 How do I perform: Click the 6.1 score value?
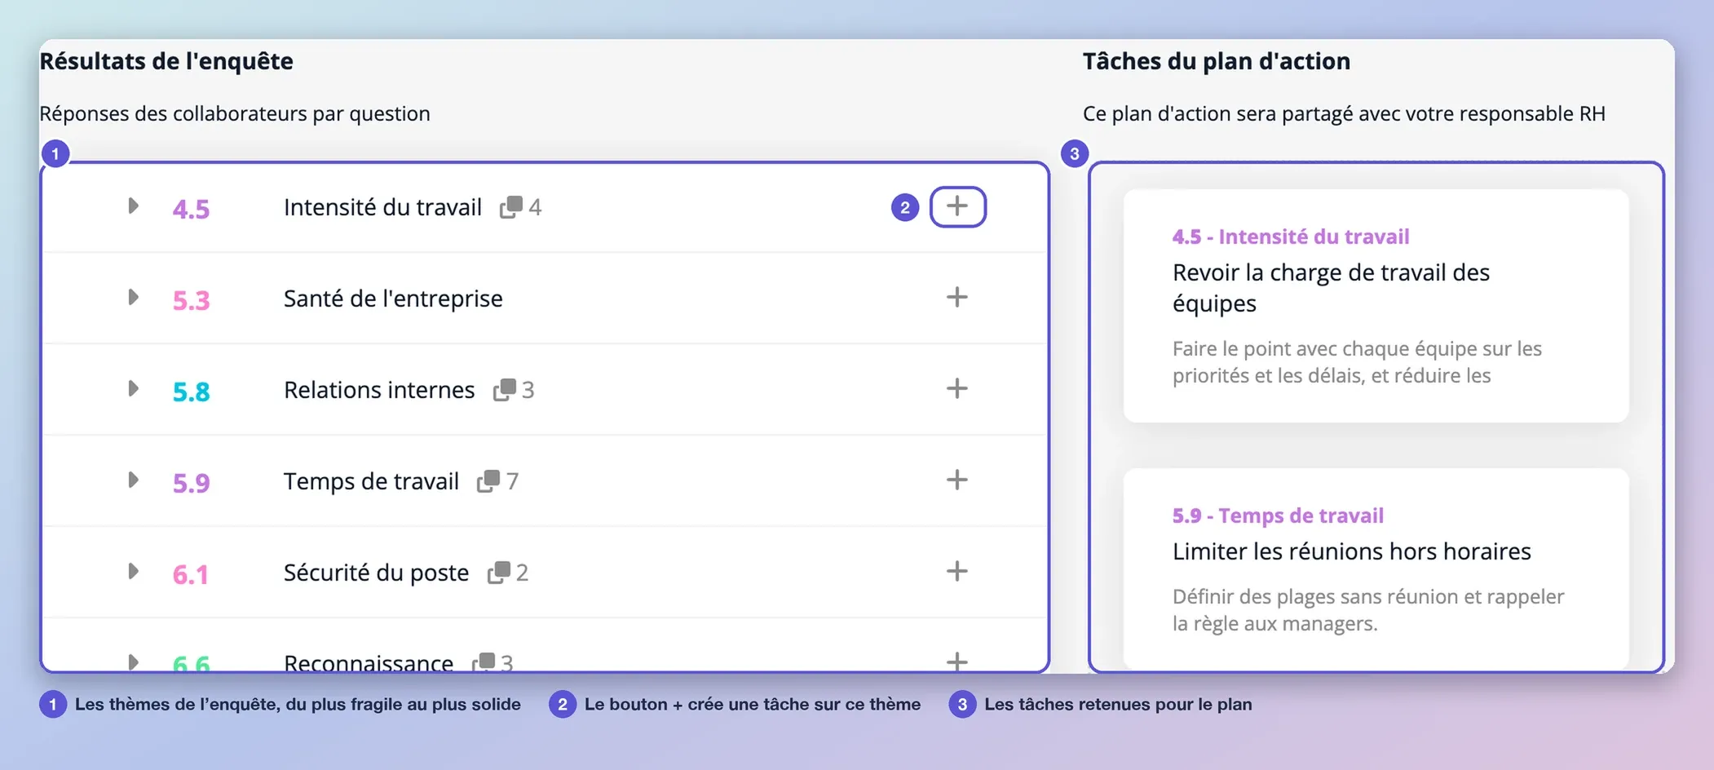(x=190, y=574)
